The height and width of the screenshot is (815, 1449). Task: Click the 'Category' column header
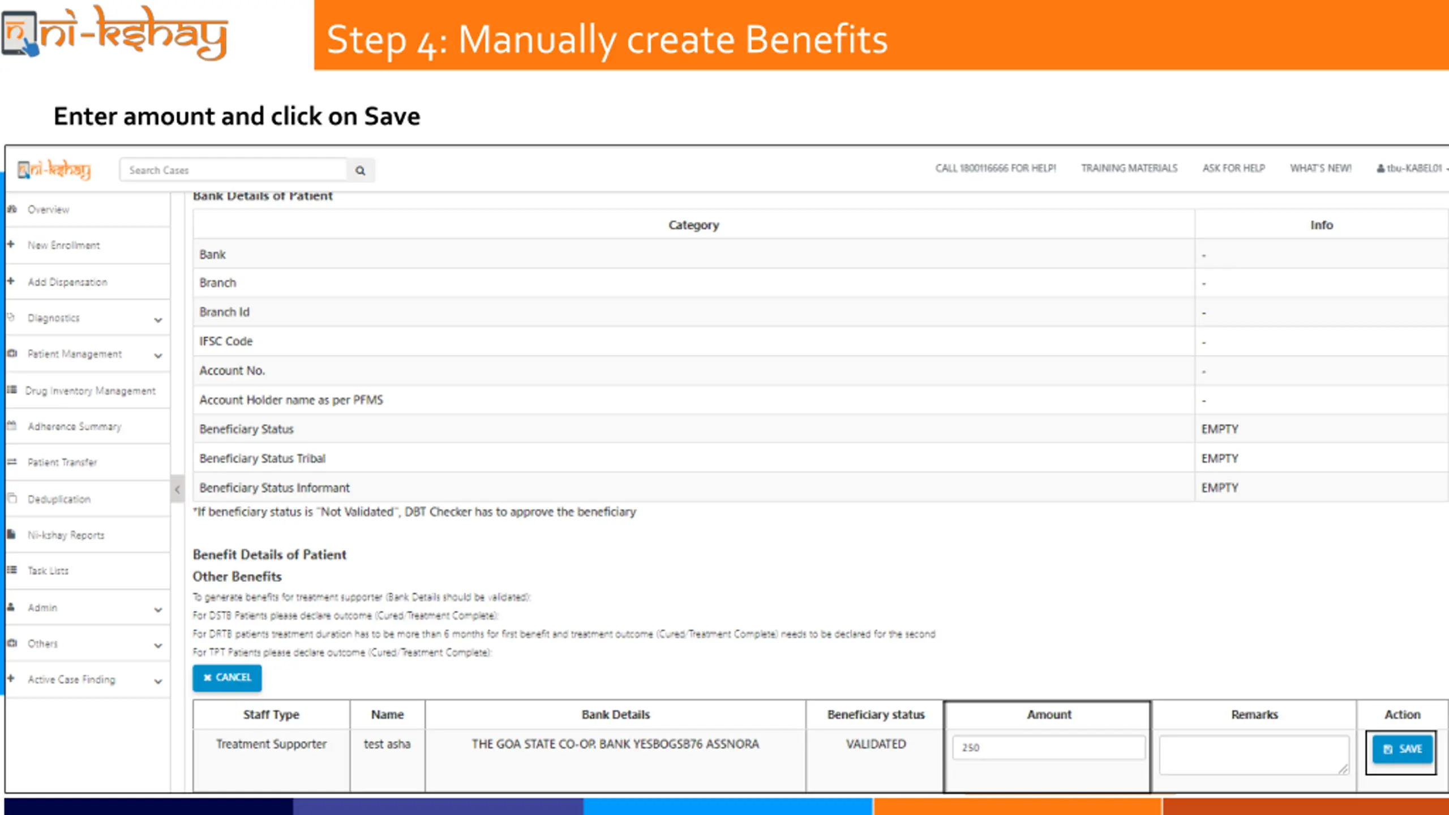point(693,225)
